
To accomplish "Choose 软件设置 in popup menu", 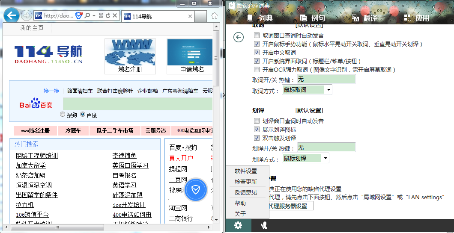I will 246,171.
